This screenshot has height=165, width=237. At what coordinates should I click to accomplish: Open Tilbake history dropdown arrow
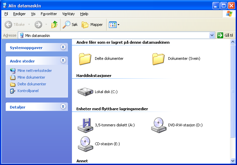coord(29,25)
